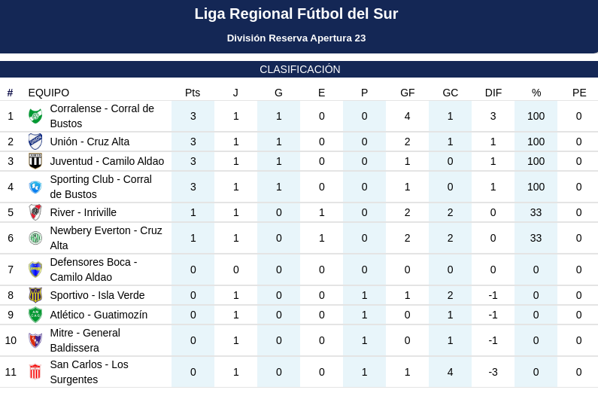Click the Sporting Club light-blue crest

coord(35,187)
